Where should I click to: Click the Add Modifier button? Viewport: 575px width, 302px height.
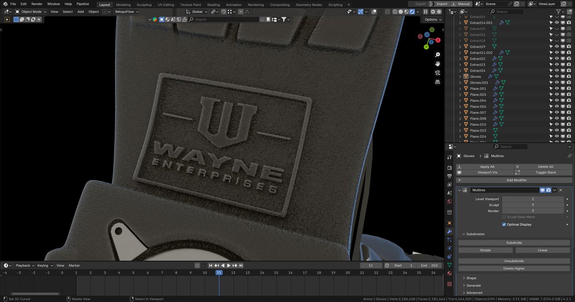click(x=514, y=180)
